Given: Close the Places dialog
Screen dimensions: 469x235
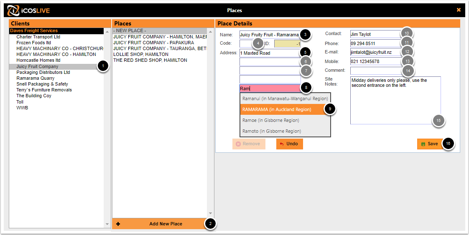Looking at the screenshot, I should click(x=459, y=10).
